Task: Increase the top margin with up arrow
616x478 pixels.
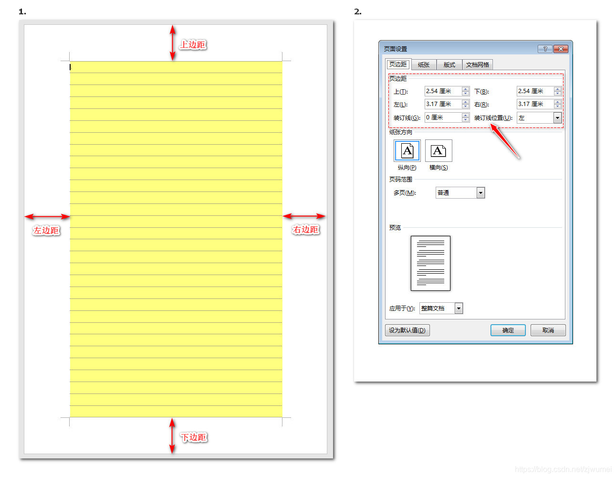Action: click(x=466, y=89)
